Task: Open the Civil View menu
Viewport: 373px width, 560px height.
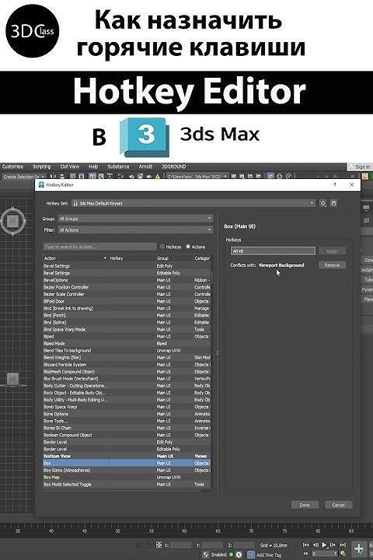Action: click(x=70, y=166)
